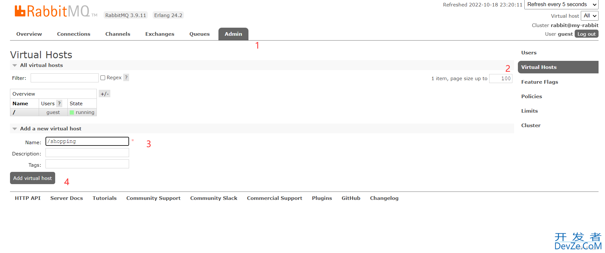Open the Tutorials footer link

105,198
